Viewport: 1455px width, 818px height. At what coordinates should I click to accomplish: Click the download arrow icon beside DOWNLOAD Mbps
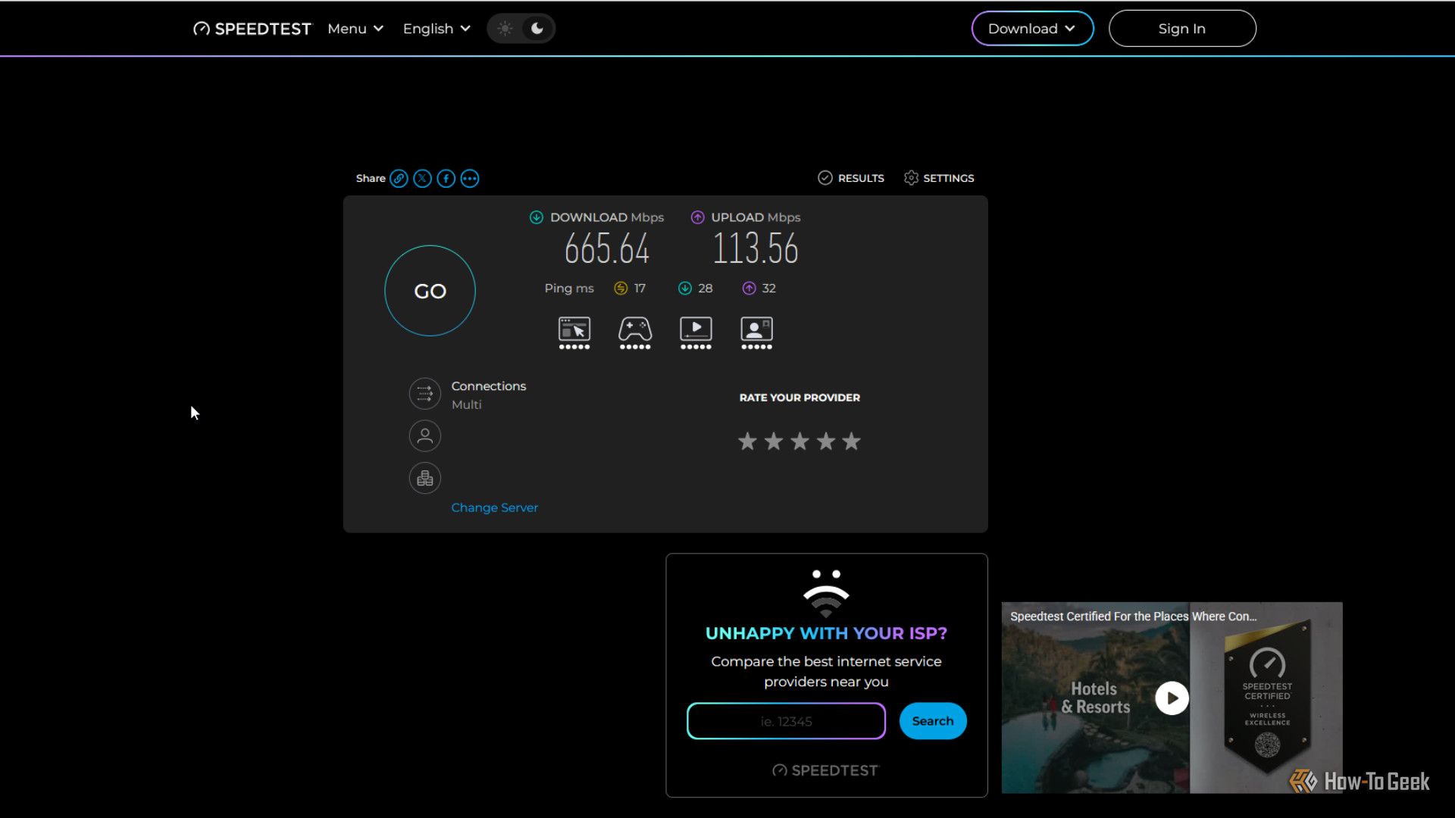(x=536, y=217)
